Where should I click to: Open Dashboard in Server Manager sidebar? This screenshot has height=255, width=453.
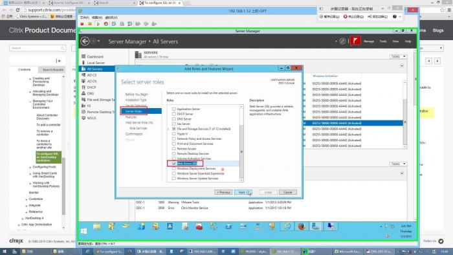coord(94,56)
